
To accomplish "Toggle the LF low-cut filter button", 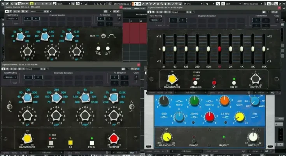I will pyautogui.click(x=98, y=49).
